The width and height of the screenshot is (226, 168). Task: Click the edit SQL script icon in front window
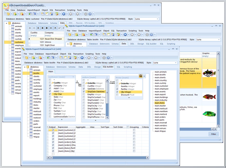pos(75,58)
